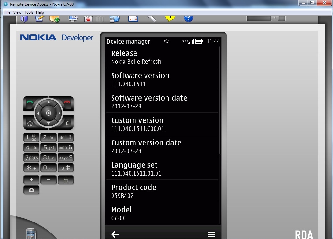Click the blue book toolbar icon
This screenshot has width=333, height=239.
(24, 19)
